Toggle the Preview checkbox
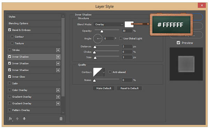This screenshot has height=129, width=209. (178, 43)
